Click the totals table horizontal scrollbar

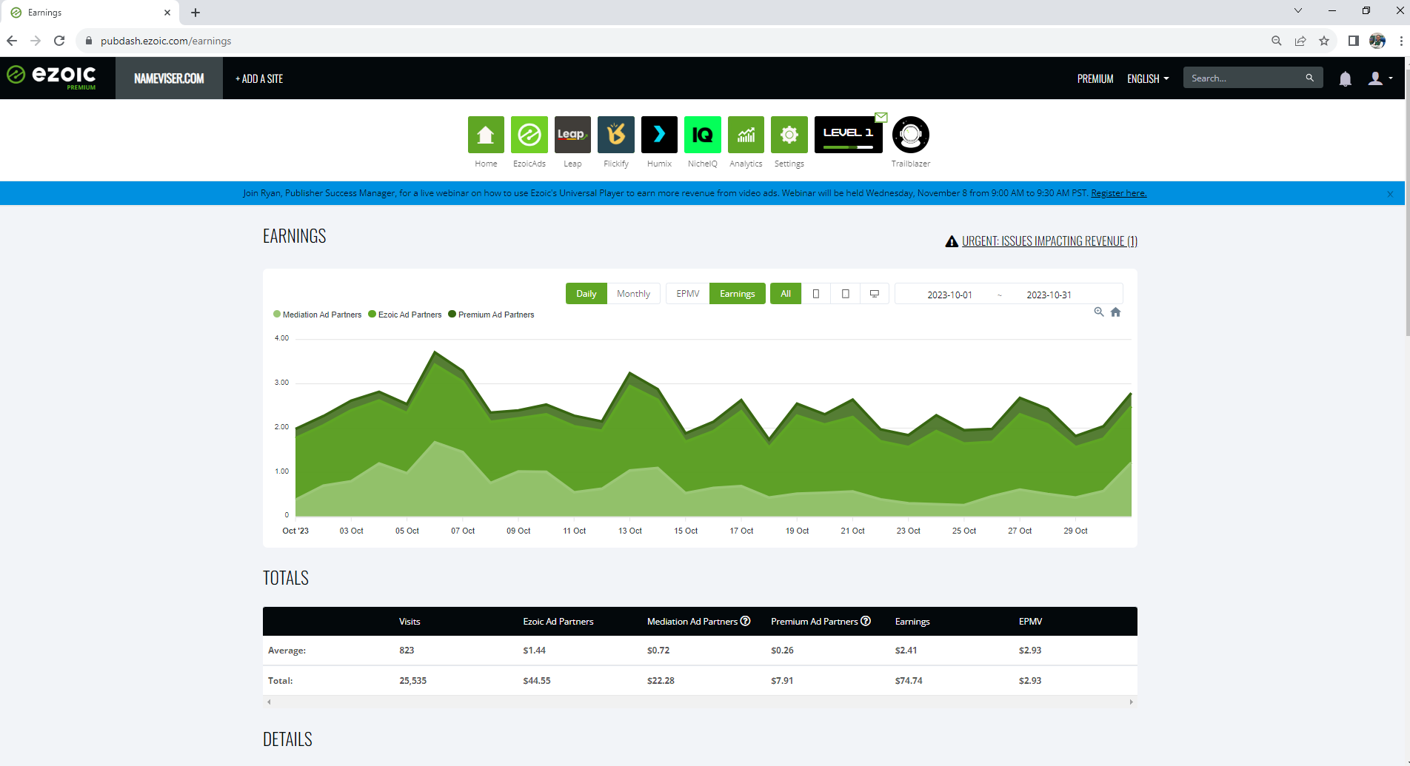pos(700,702)
